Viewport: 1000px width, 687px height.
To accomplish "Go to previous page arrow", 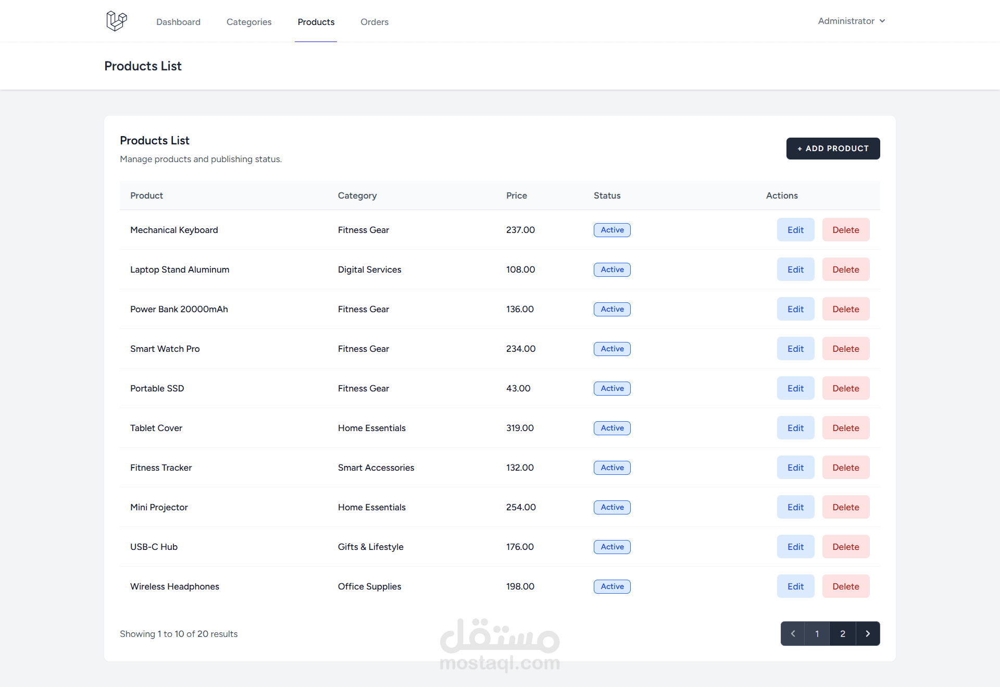I will coord(793,634).
